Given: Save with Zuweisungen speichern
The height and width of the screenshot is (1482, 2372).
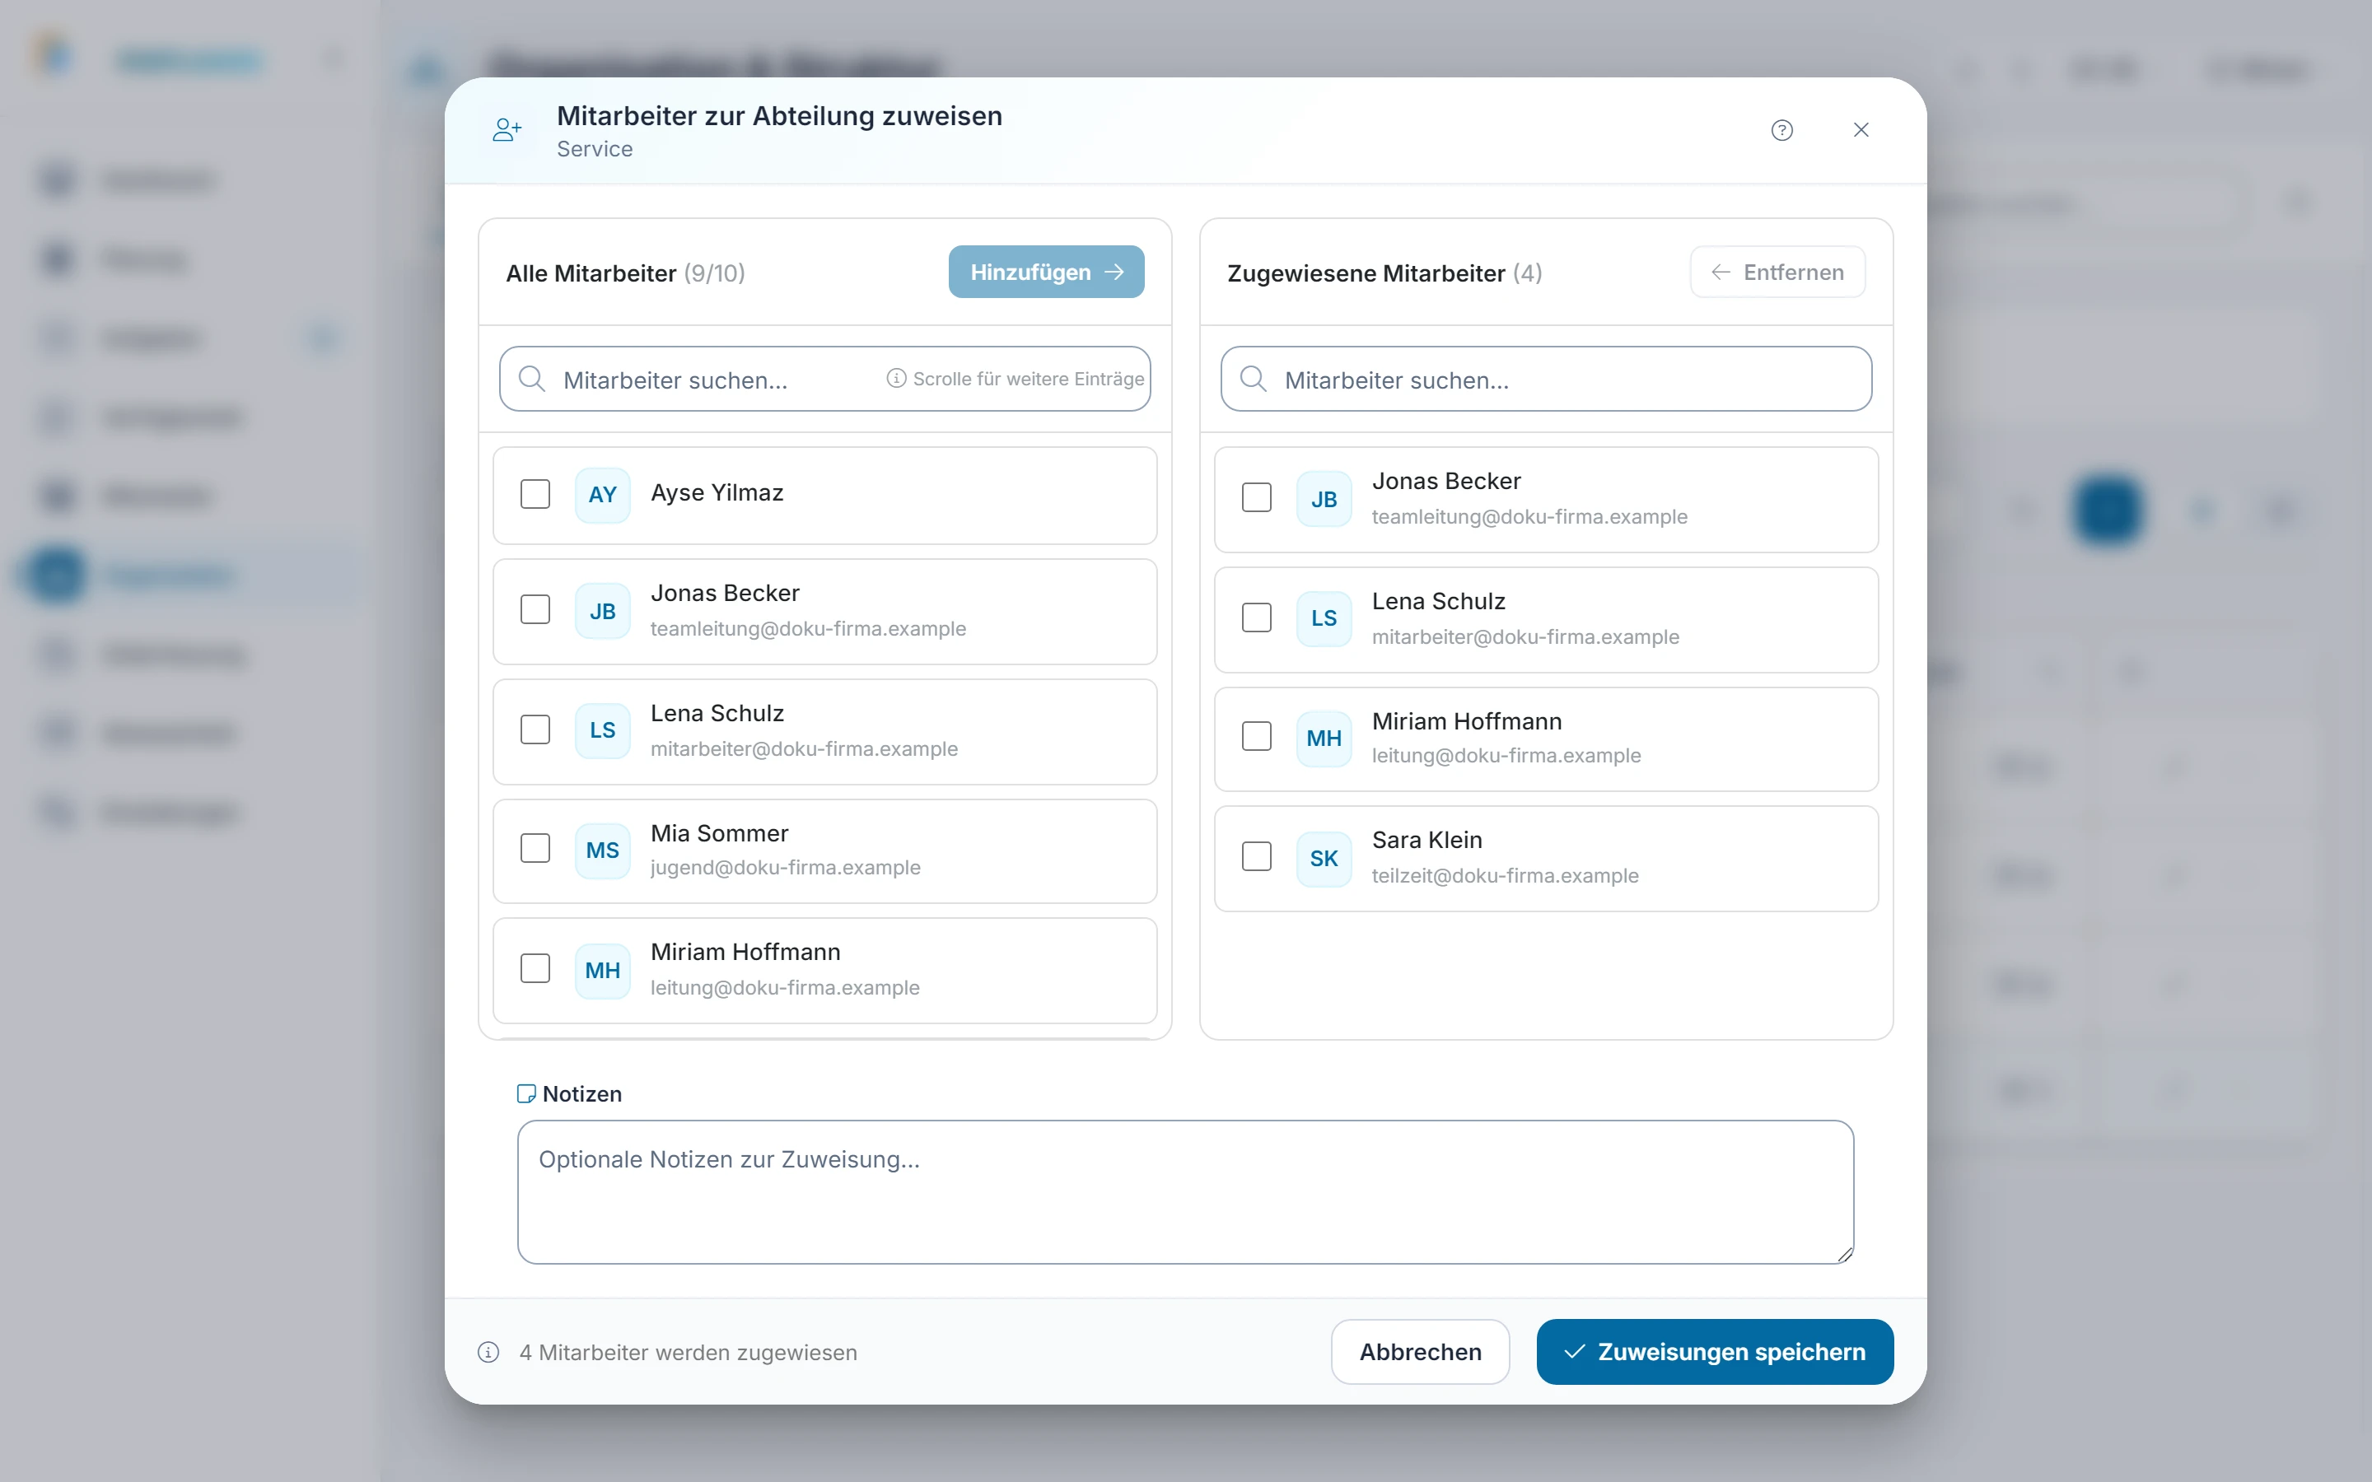Looking at the screenshot, I should pyautogui.click(x=1714, y=1352).
